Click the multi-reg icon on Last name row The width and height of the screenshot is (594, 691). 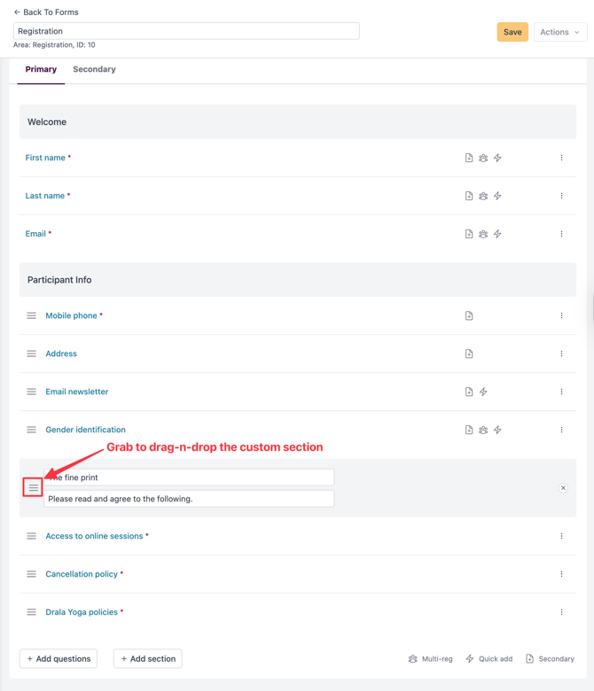click(483, 196)
